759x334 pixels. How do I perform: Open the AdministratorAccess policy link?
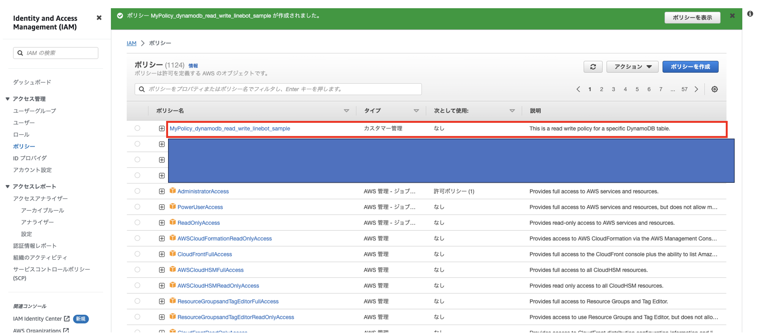coord(203,191)
